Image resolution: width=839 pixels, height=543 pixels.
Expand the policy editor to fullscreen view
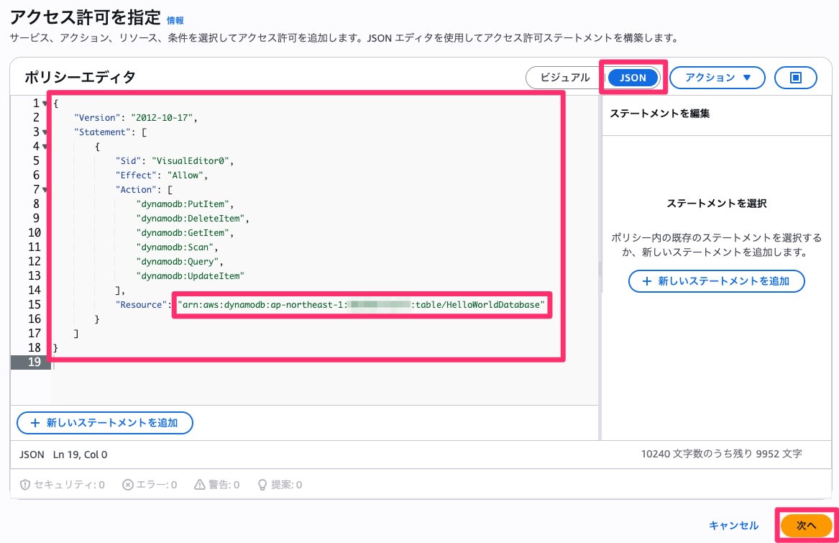795,78
